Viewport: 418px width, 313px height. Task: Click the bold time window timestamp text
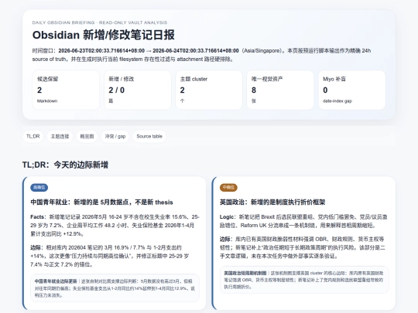pyautogui.click(x=149, y=50)
